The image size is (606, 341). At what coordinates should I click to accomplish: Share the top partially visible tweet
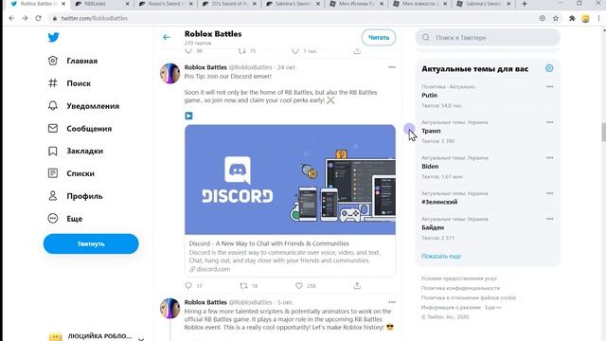point(357,50)
